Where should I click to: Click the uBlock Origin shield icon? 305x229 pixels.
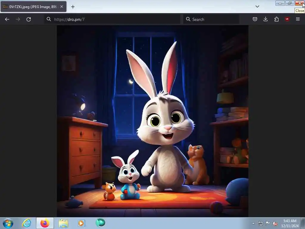(x=287, y=19)
